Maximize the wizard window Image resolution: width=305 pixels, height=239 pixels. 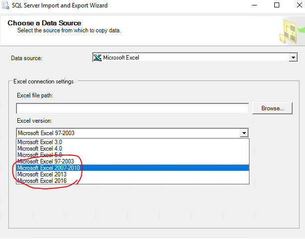[x=277, y=5]
